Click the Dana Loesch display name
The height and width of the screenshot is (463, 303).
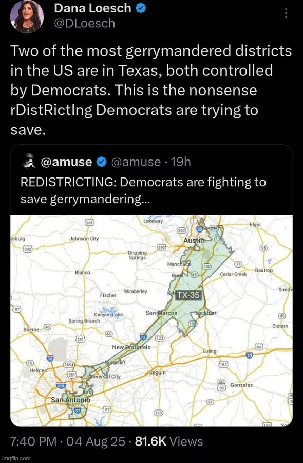tap(93, 8)
